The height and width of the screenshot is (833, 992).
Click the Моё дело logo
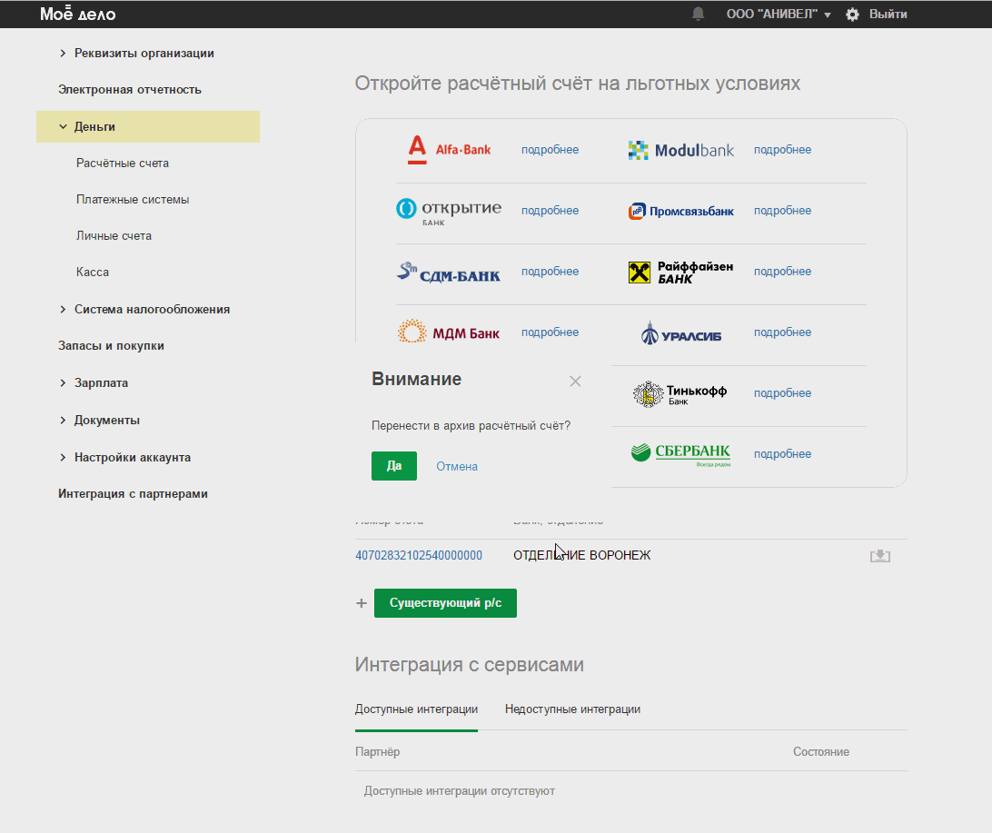[78, 15]
